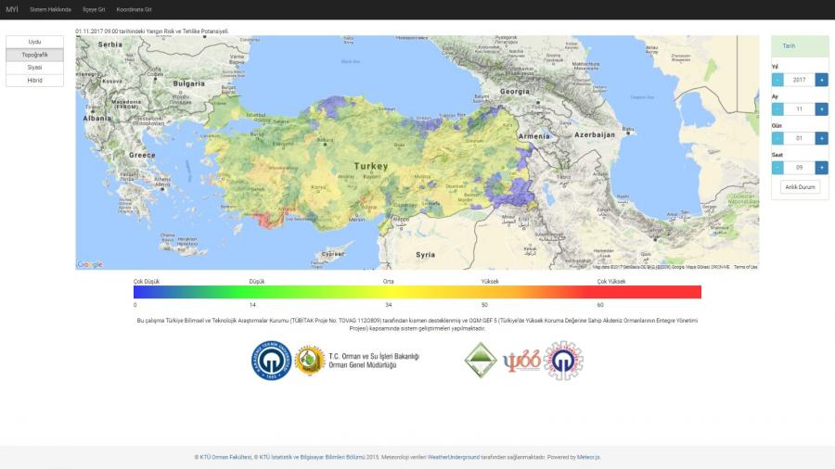Click the green diamond-shaped logo
The width and height of the screenshot is (835, 469).
point(481,360)
